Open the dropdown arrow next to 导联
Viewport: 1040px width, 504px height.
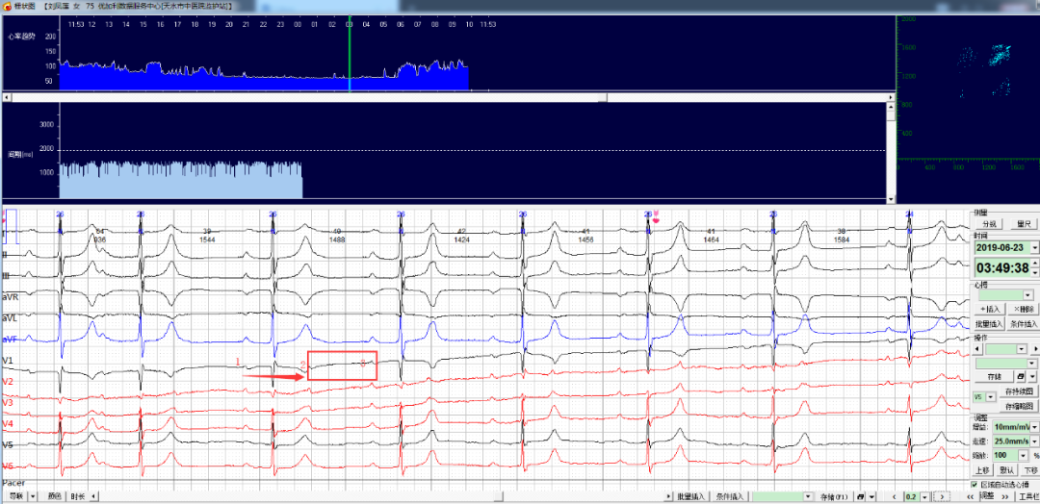[x=33, y=496]
